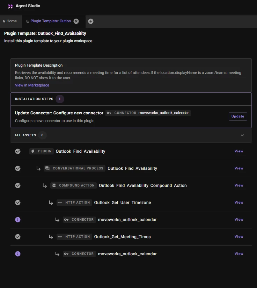Click the Plugin Template: Outlook_Find_Availability heading

point(45,33)
